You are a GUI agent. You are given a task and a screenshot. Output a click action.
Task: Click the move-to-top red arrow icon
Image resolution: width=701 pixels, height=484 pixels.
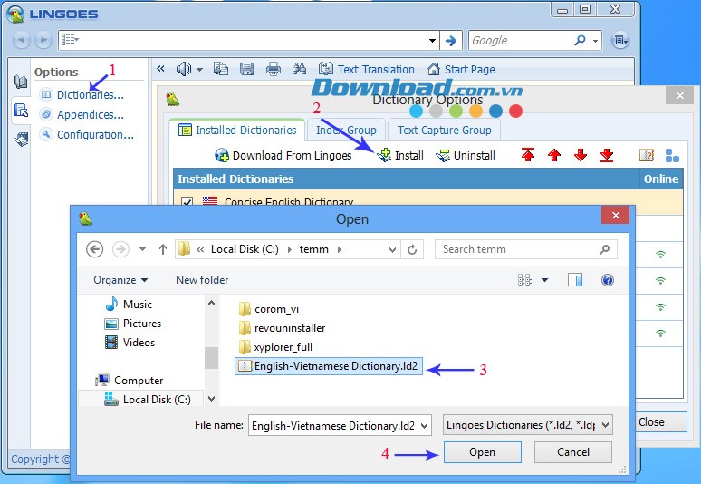click(528, 155)
